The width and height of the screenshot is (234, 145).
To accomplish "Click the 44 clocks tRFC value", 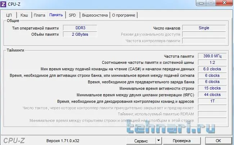I will point(212,95).
